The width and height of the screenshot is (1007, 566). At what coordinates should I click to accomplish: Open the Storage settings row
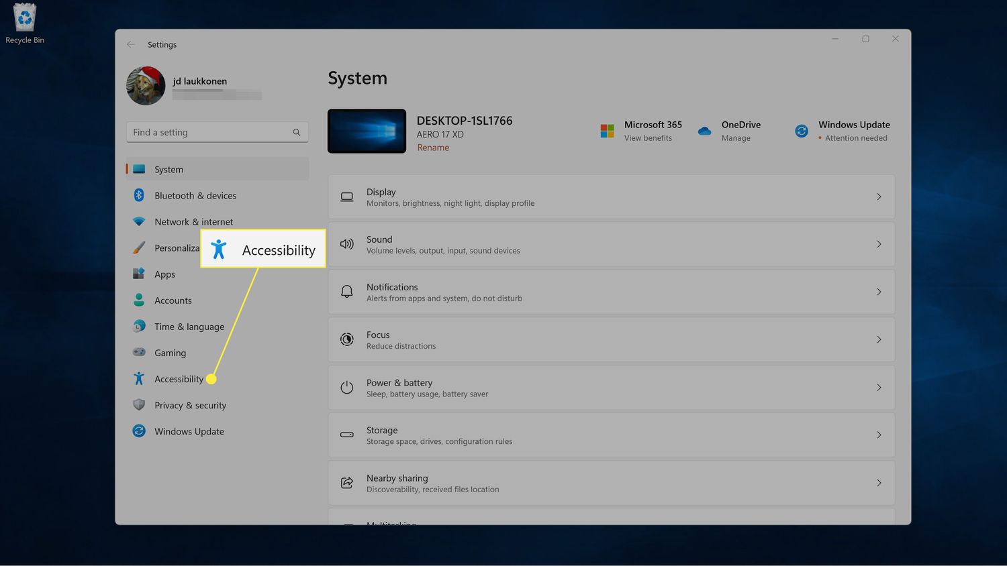[611, 435]
